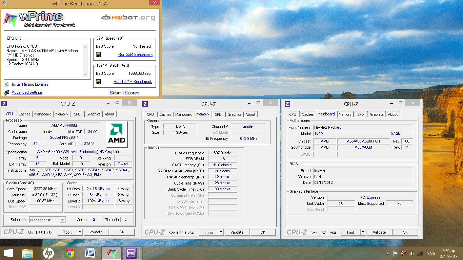Switch to wPrime in the taskbar
The width and height of the screenshot is (463, 260).
(x=112, y=253)
